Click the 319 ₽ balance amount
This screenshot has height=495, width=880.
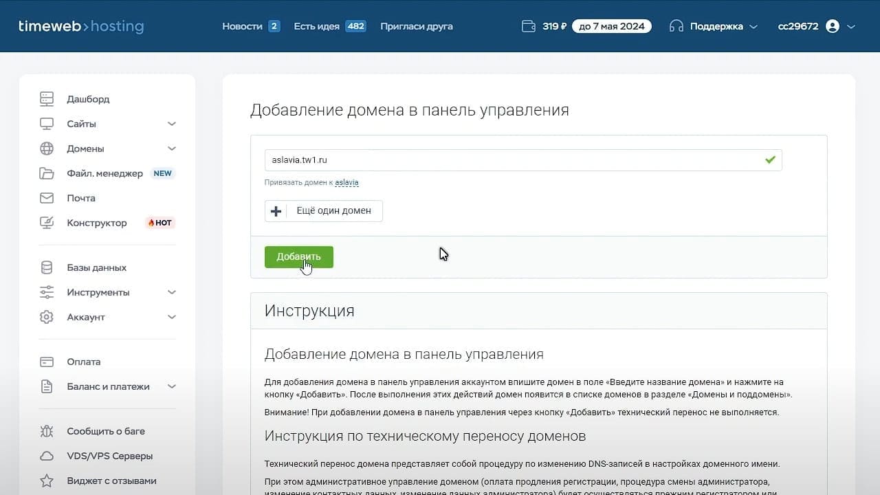pos(555,26)
